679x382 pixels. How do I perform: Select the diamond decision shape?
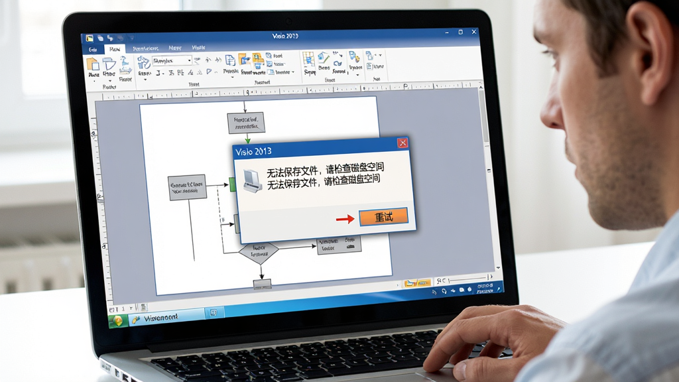pyautogui.click(x=259, y=254)
